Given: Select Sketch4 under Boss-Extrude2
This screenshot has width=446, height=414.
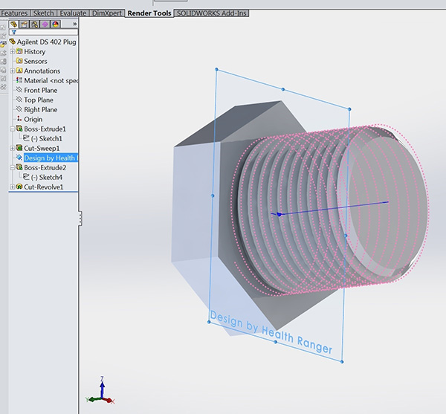Looking at the screenshot, I should (x=46, y=178).
